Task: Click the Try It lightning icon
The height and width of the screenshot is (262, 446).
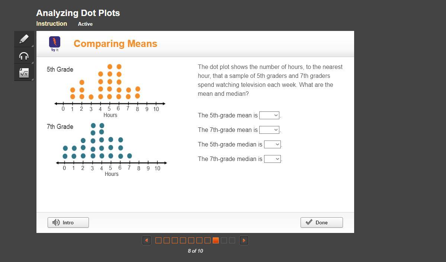Action: [x=55, y=42]
